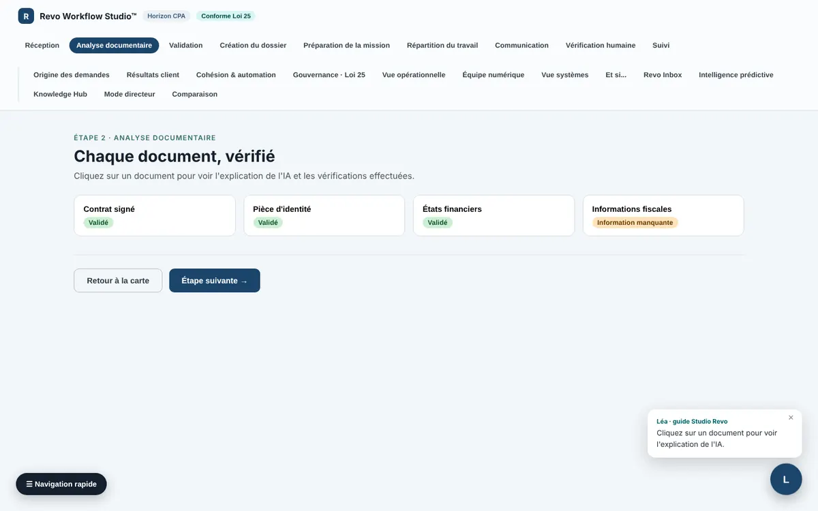Open the États financiers document card
Screen dimensions: 818x511
[x=494, y=215]
